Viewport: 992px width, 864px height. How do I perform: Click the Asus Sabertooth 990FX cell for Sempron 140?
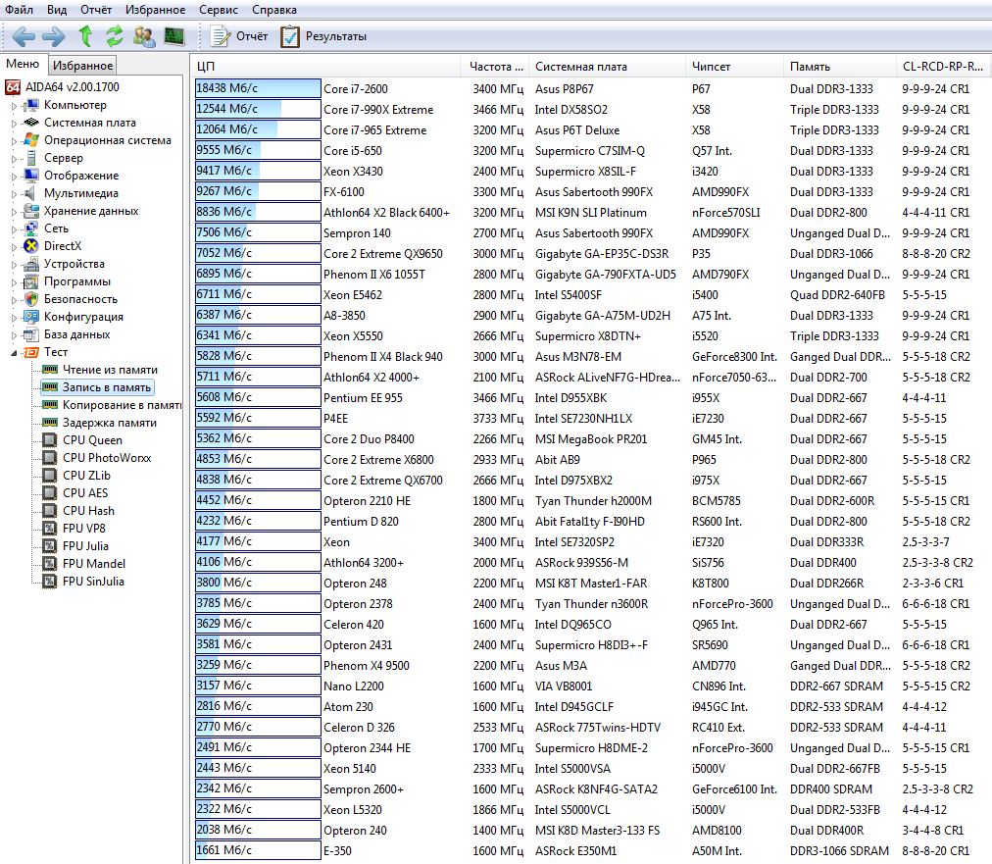tap(593, 233)
